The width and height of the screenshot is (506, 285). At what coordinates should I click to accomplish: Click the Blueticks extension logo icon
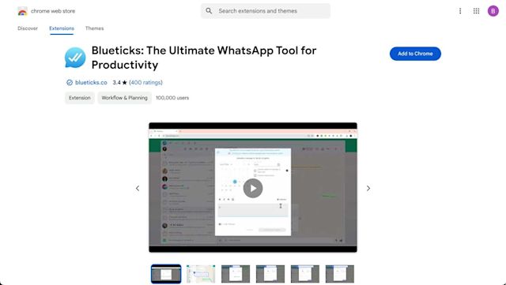click(x=75, y=58)
